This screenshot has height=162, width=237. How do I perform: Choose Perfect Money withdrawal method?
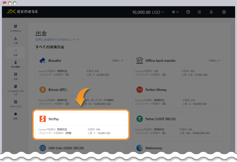(178, 95)
